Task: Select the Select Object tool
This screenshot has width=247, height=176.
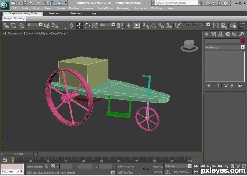Action: pyautogui.click(x=47, y=25)
